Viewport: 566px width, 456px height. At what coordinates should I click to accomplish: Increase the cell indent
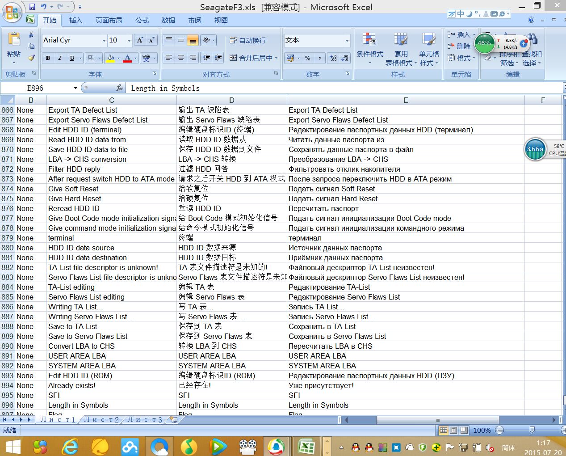click(218, 58)
